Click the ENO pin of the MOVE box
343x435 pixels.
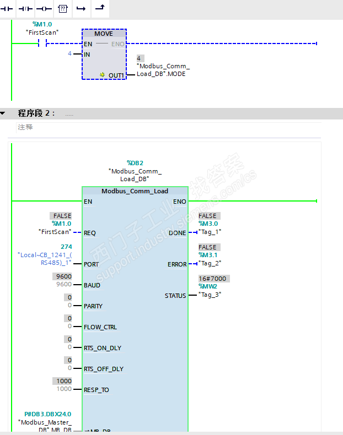pos(118,44)
